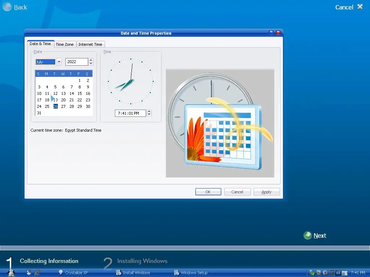Select day 16 in the calendar

click(x=88, y=93)
